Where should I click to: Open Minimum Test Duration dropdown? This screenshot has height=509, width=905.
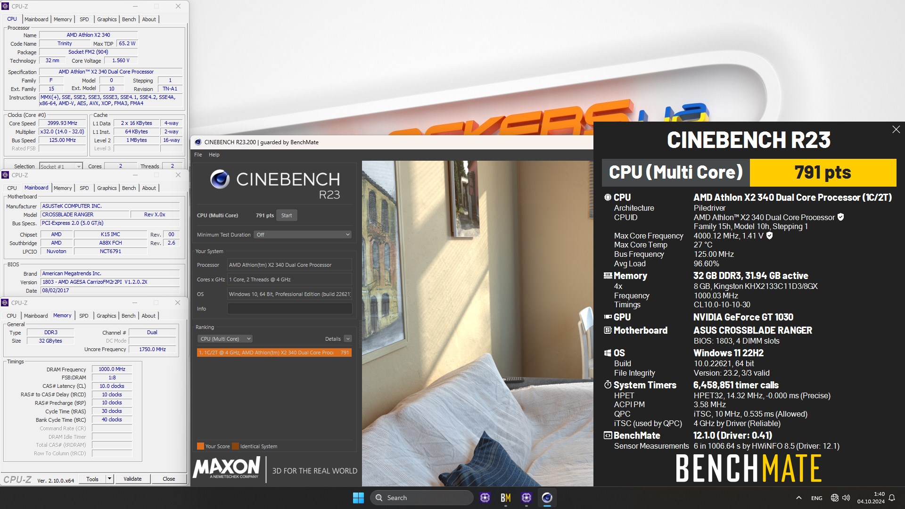tap(303, 235)
